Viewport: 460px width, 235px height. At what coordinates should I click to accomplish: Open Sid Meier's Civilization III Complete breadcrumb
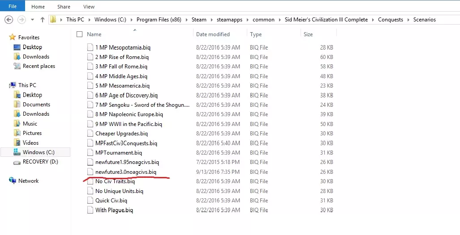click(x=326, y=20)
